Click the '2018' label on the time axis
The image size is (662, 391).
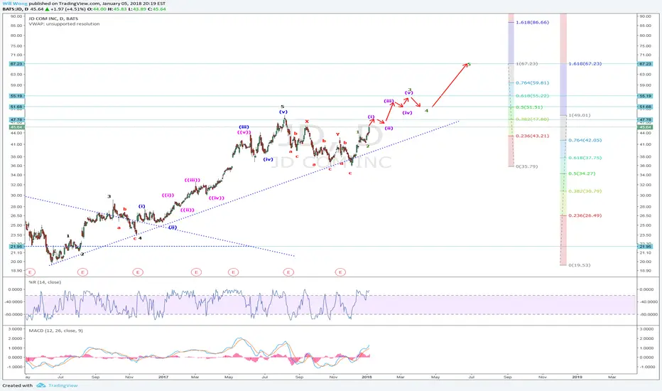pos(367,377)
